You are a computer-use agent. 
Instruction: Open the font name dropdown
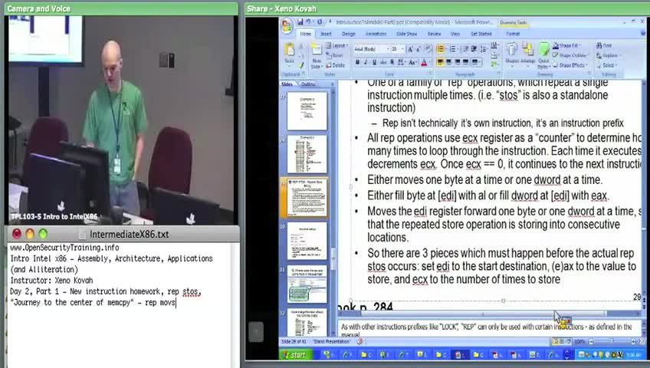pos(387,49)
